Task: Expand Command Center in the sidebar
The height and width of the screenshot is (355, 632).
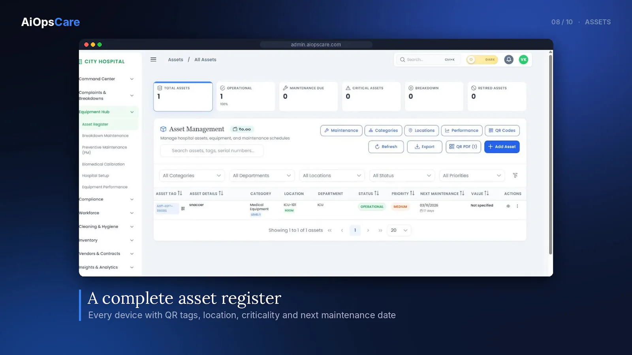Action: tap(107, 79)
